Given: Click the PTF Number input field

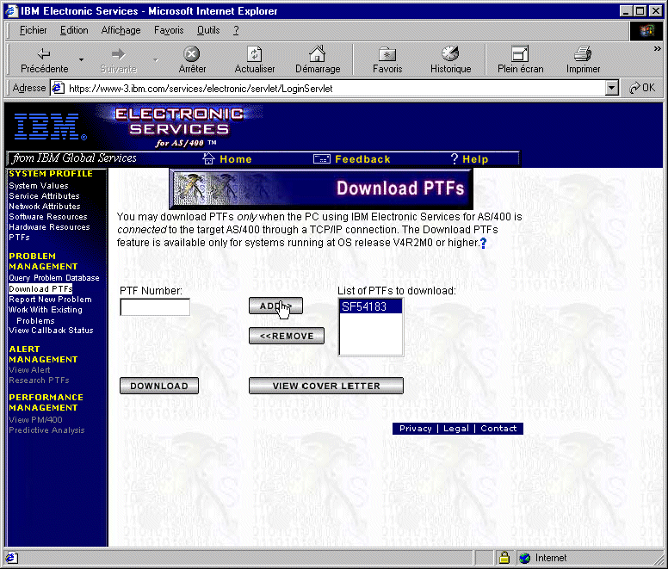Looking at the screenshot, I should 155,306.
